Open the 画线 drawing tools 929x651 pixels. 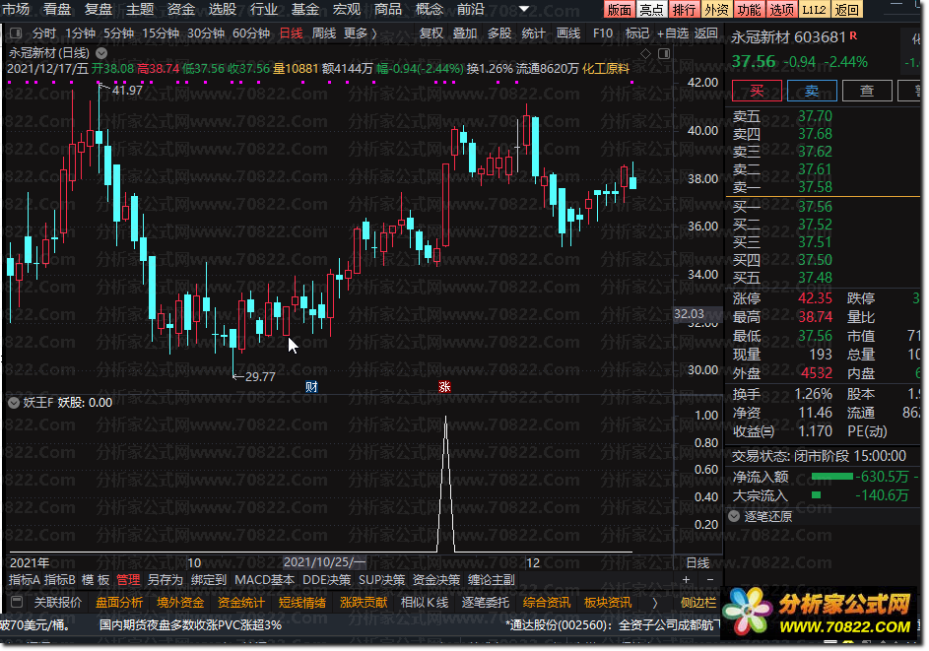tap(568, 33)
